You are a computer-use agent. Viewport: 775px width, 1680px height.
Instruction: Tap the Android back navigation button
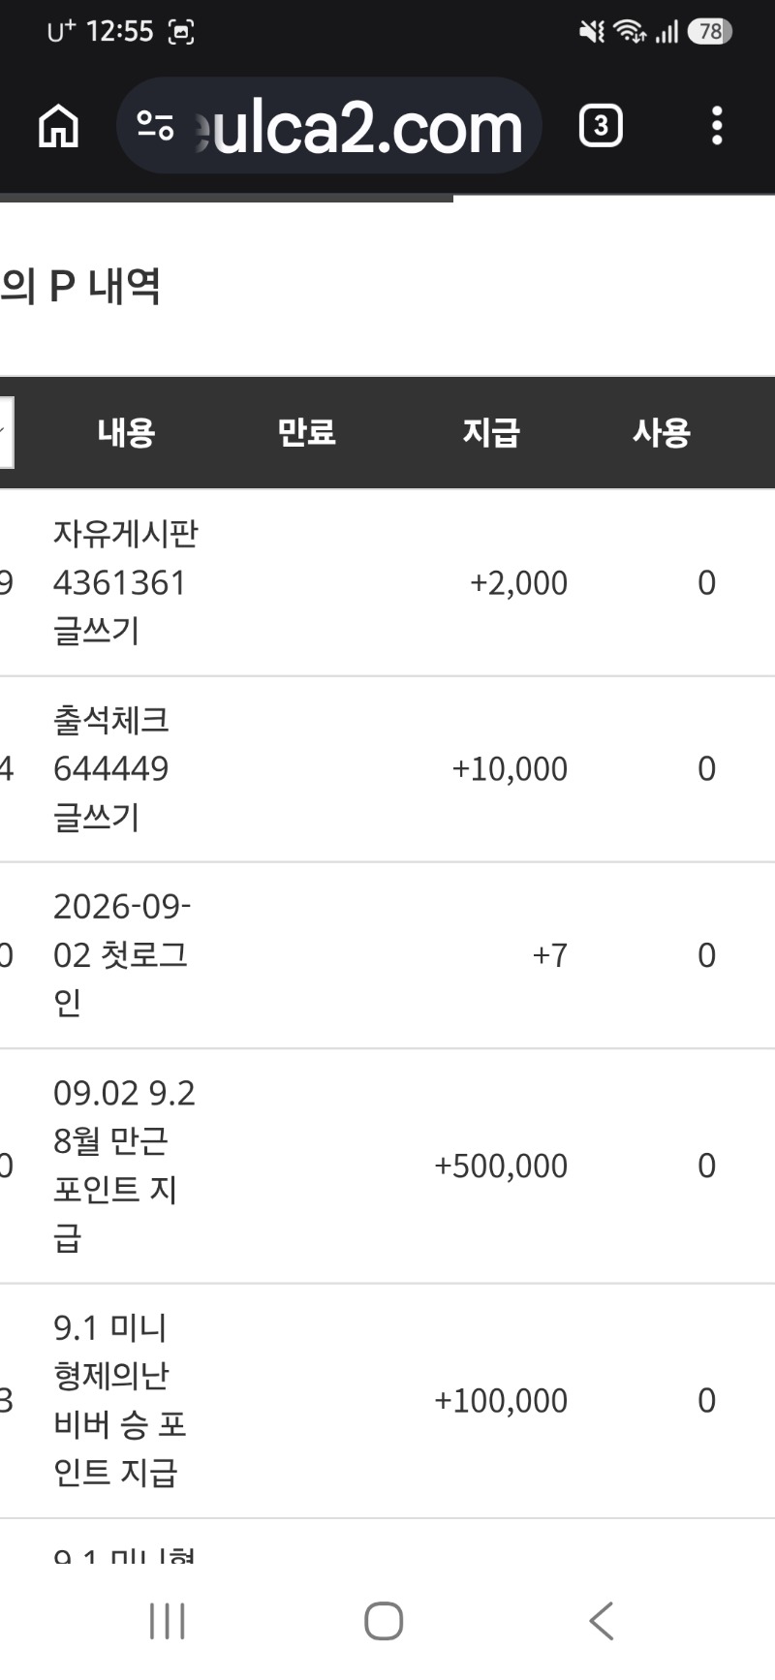(x=602, y=1621)
